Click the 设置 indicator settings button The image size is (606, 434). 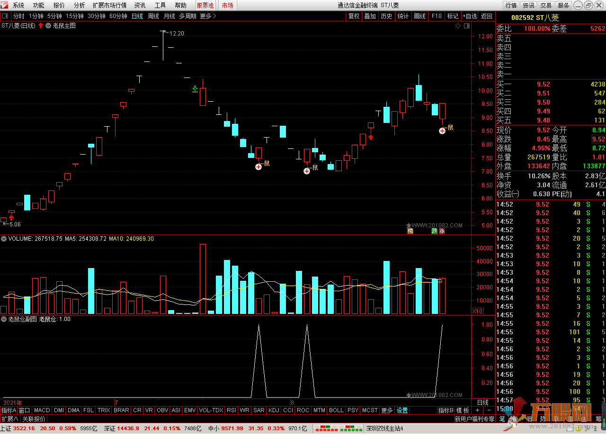coord(402,410)
